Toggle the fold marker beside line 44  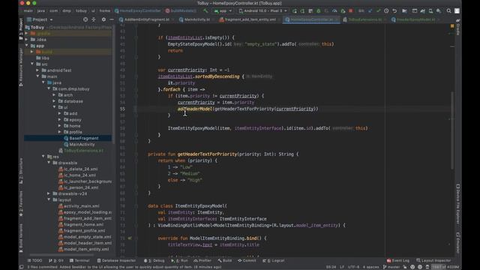click(x=136, y=37)
